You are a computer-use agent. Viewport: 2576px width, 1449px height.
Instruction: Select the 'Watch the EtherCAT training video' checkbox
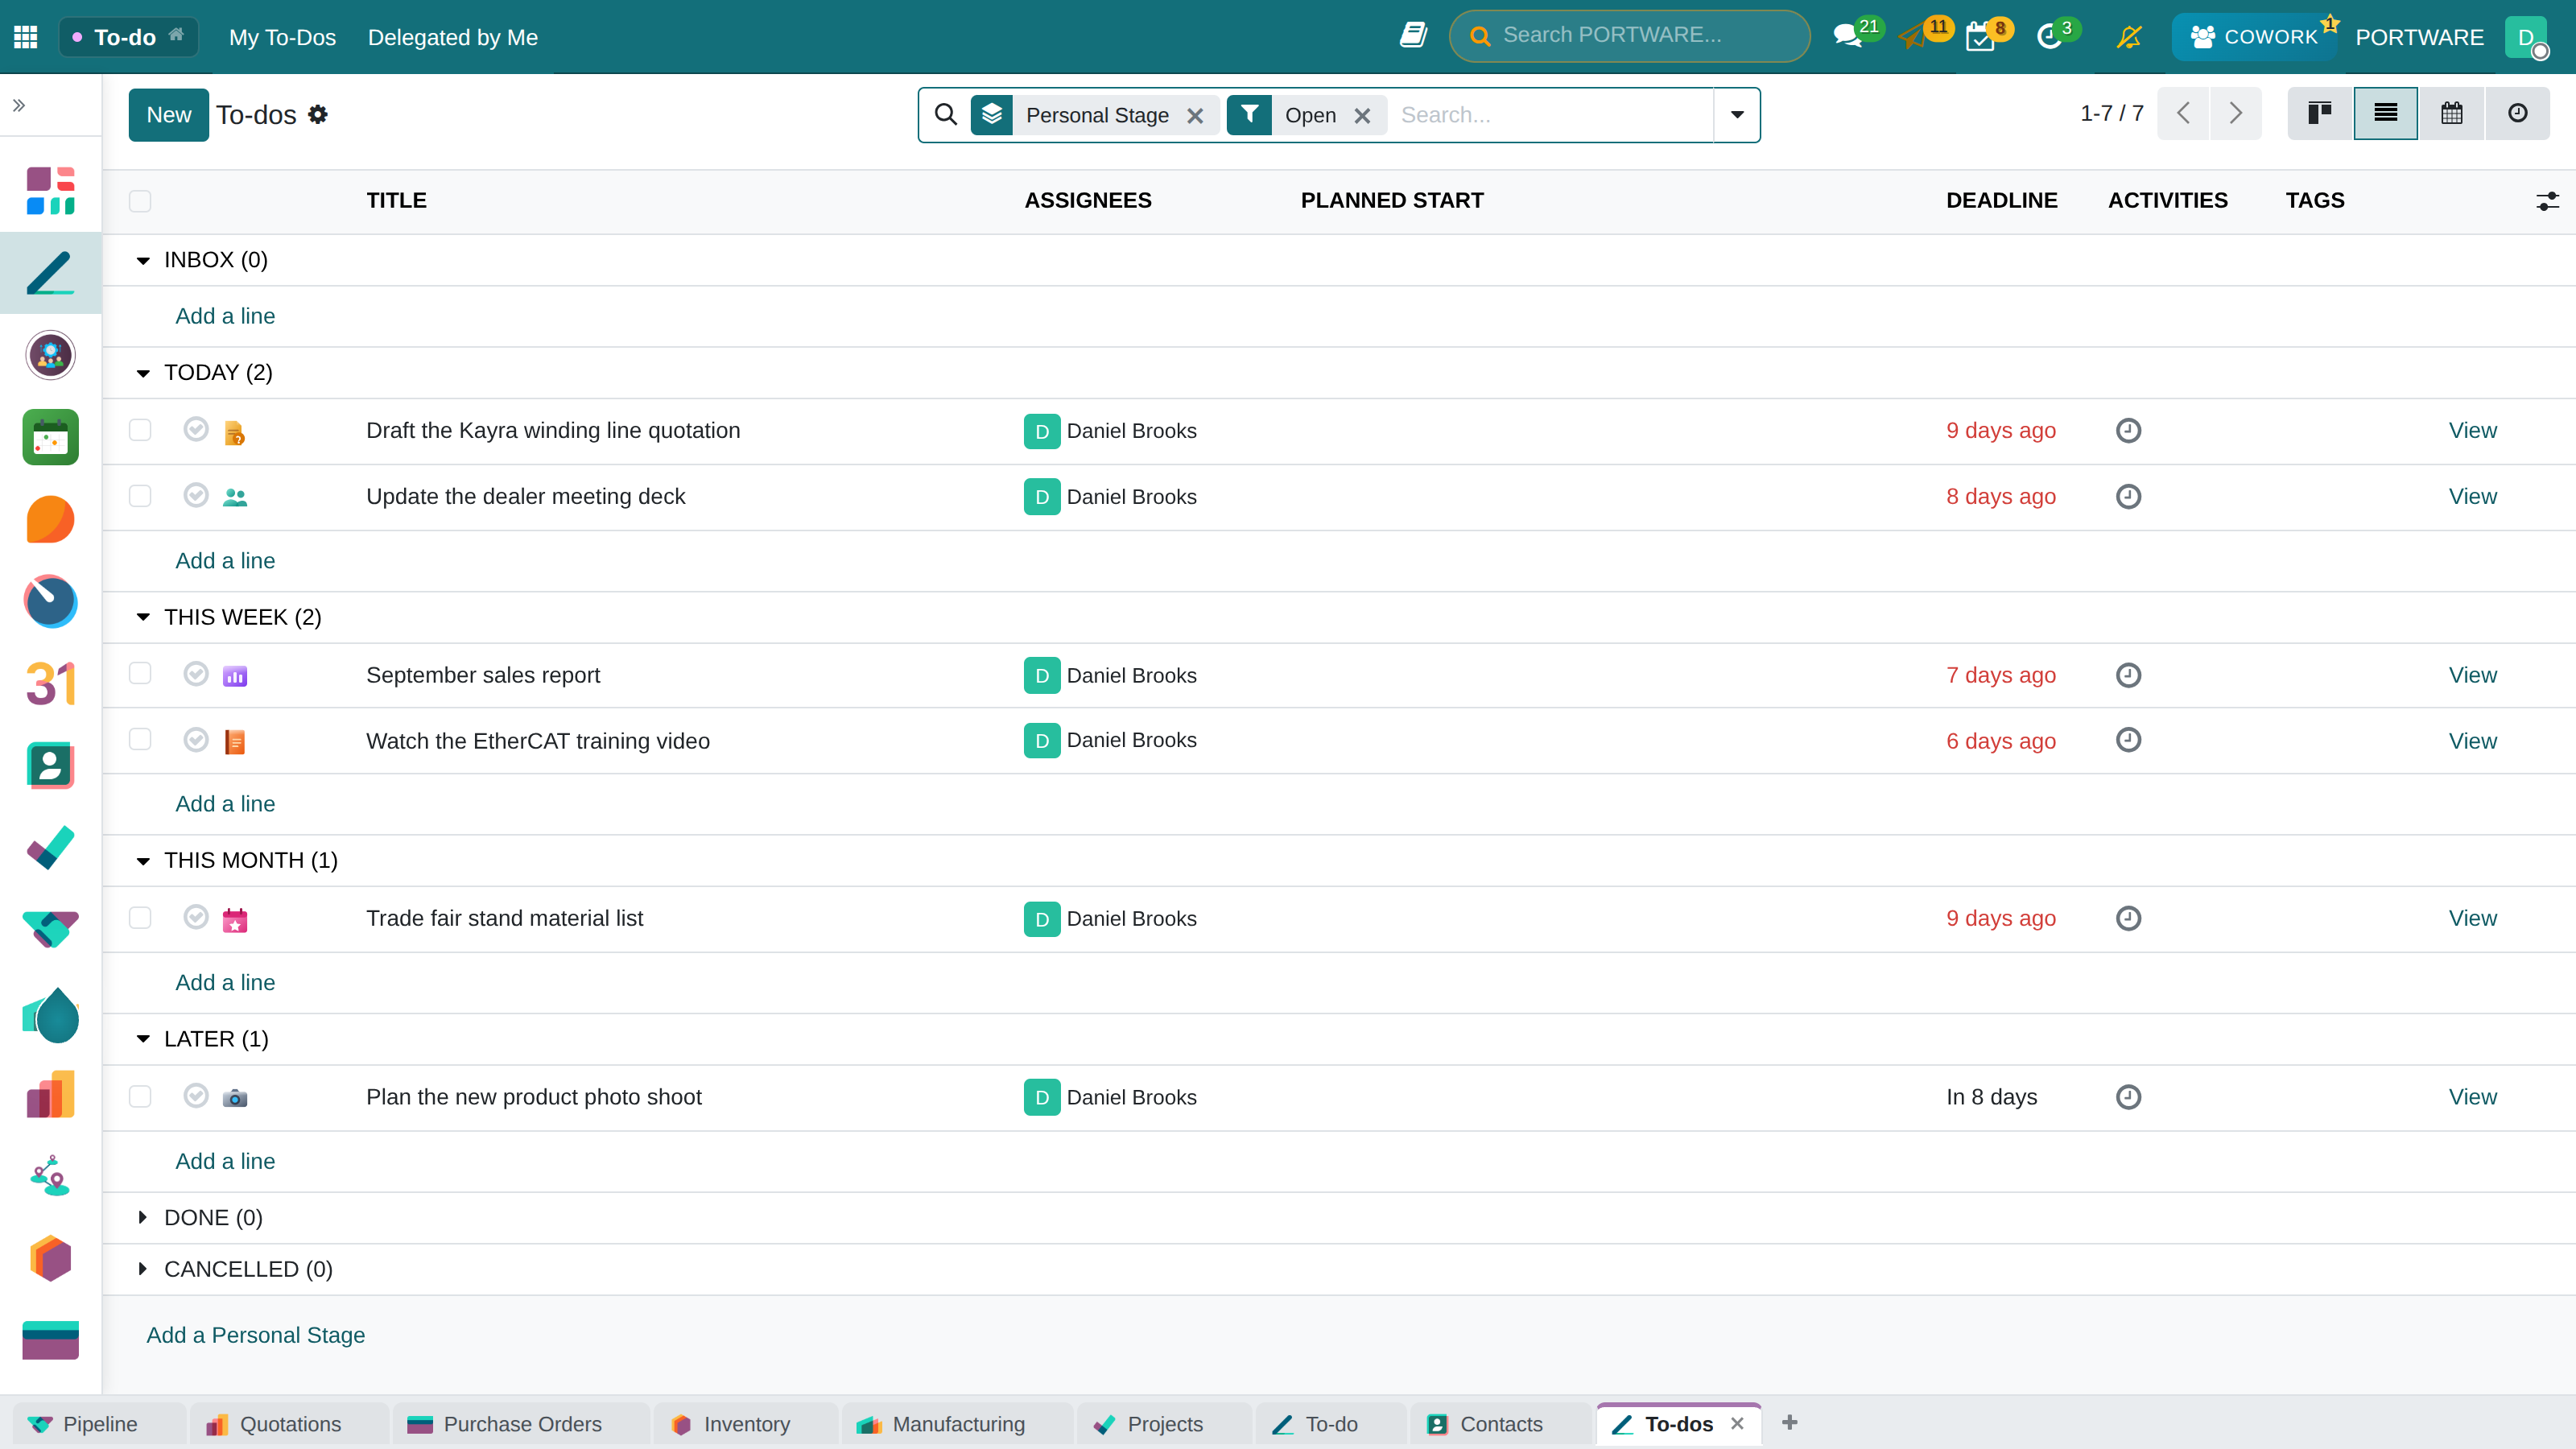click(140, 739)
